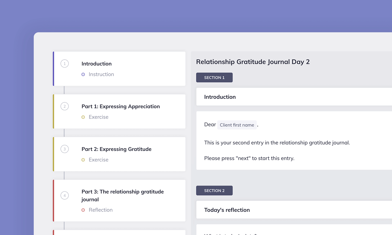Click the yellow Exercise icon under Part 2
This screenshot has width=392, height=235.
(x=83, y=160)
